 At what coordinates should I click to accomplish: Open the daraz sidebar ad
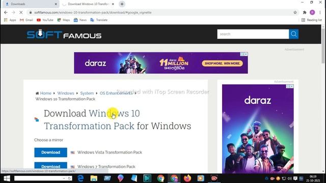point(258,129)
